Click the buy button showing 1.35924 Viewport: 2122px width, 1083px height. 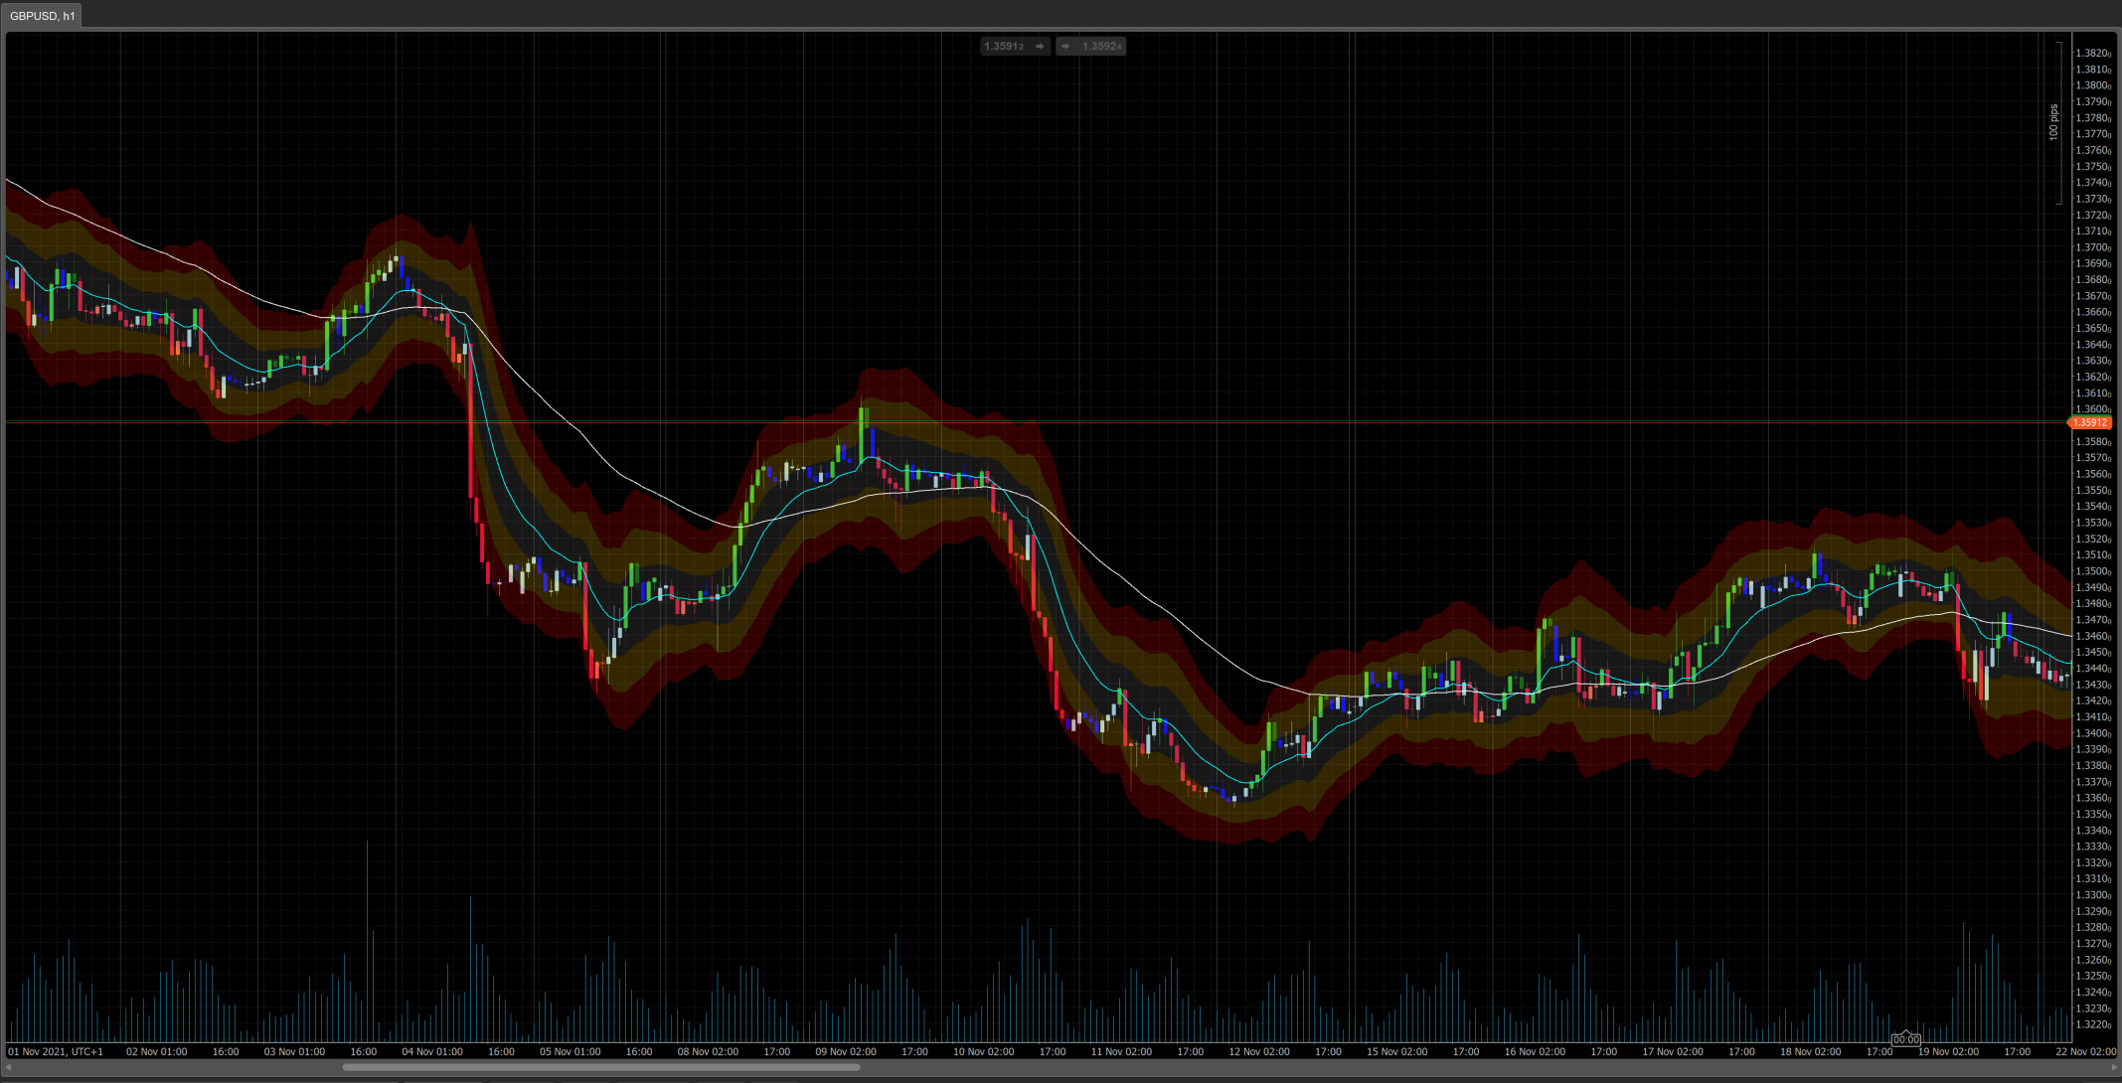[x=1090, y=46]
